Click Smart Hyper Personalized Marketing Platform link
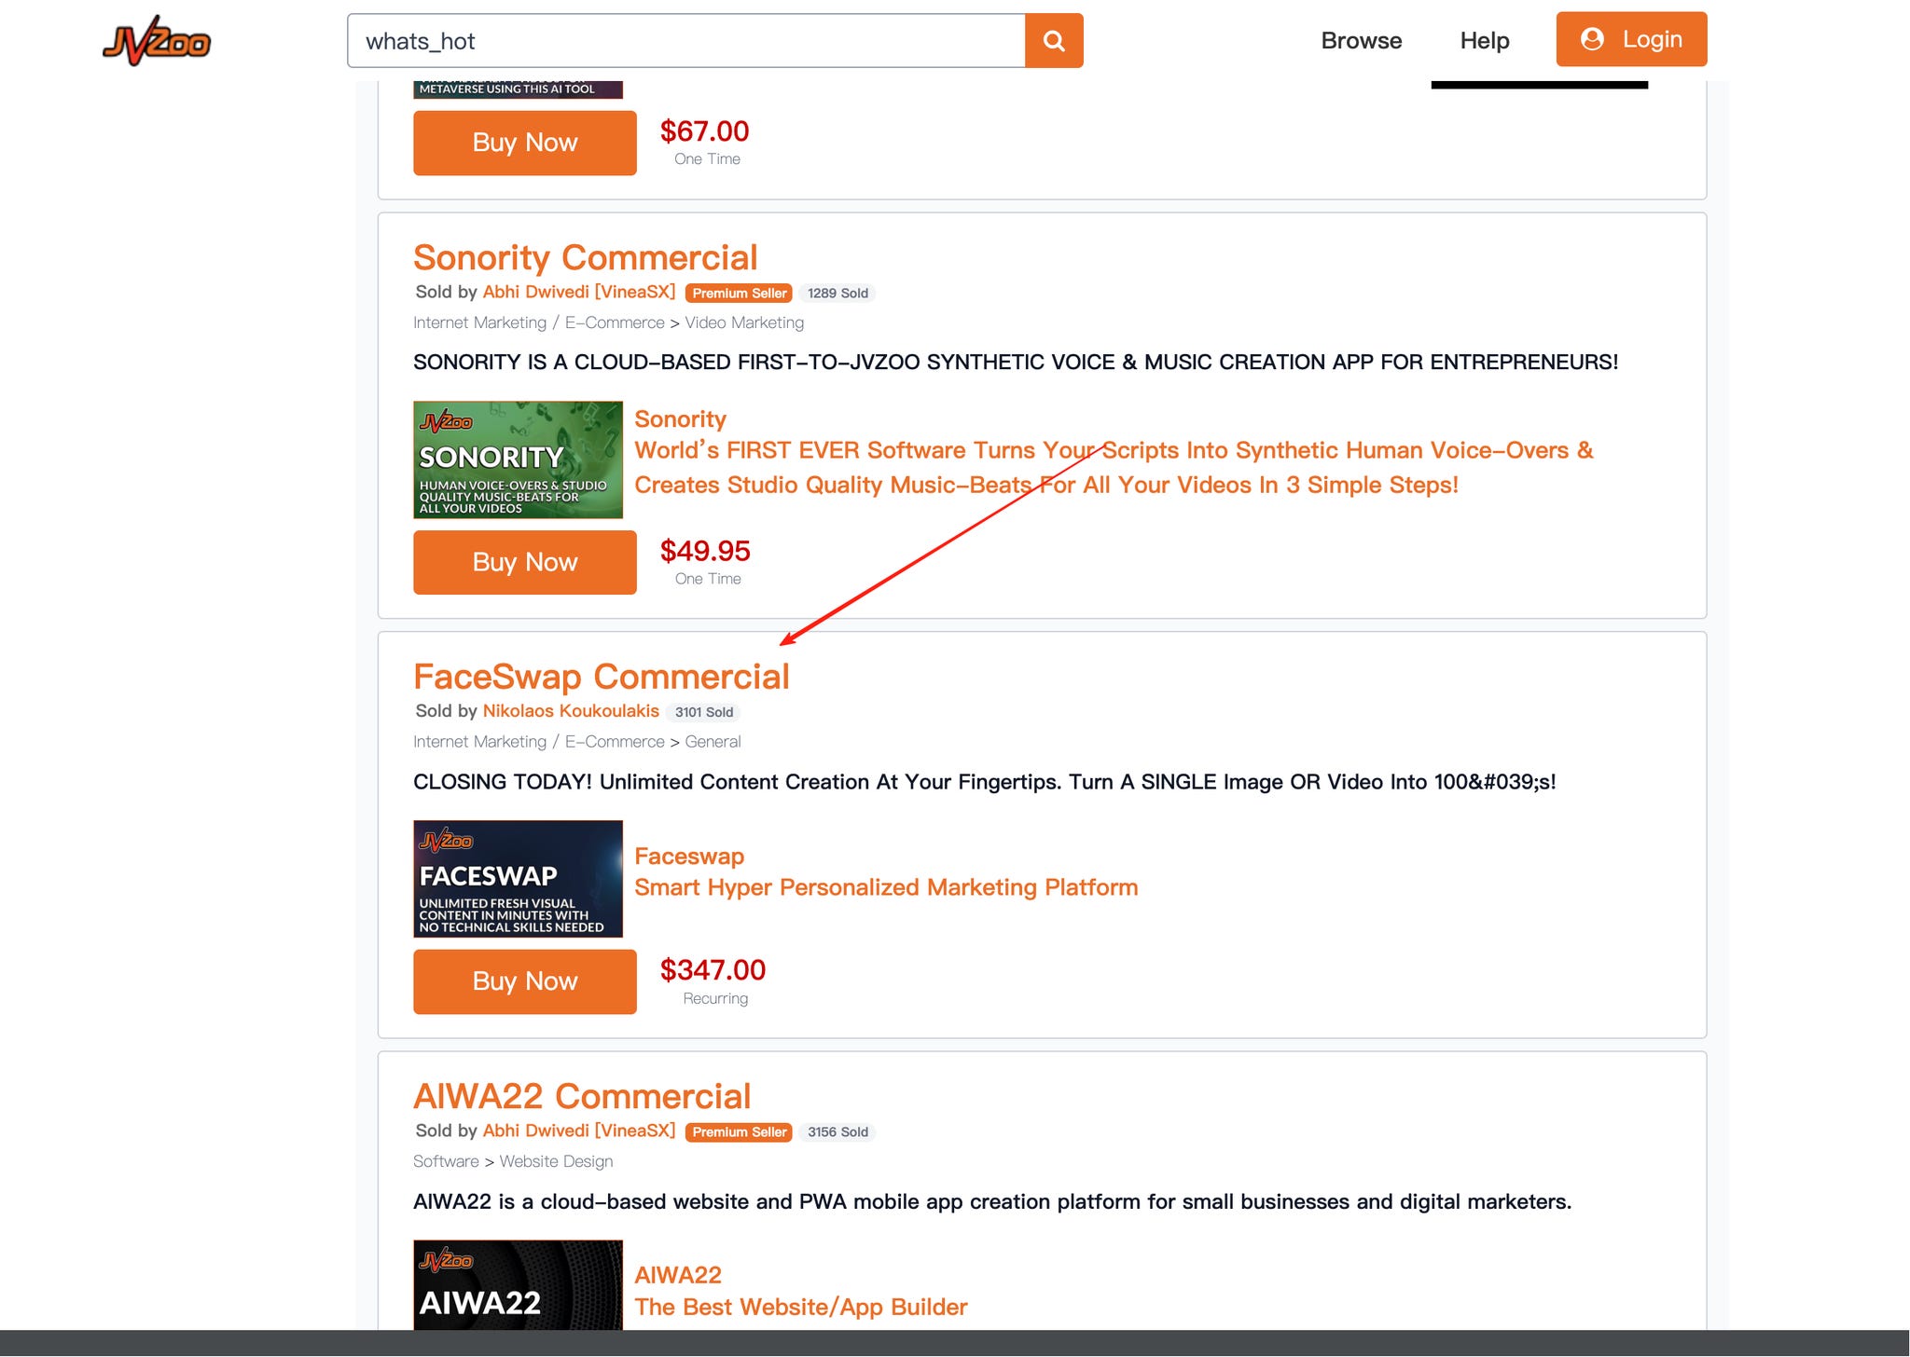Image resolution: width=1910 pixels, height=1357 pixels. pyautogui.click(x=886, y=887)
